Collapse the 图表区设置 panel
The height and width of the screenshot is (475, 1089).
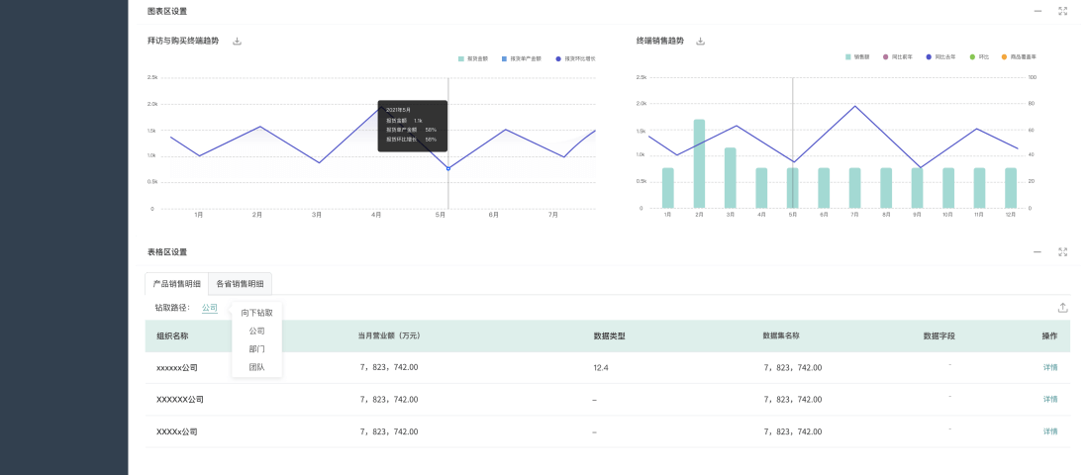1038,11
